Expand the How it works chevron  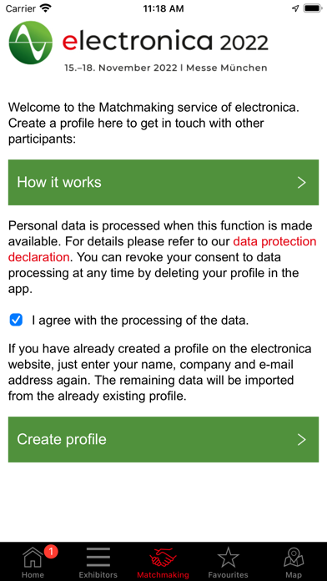coord(302,182)
